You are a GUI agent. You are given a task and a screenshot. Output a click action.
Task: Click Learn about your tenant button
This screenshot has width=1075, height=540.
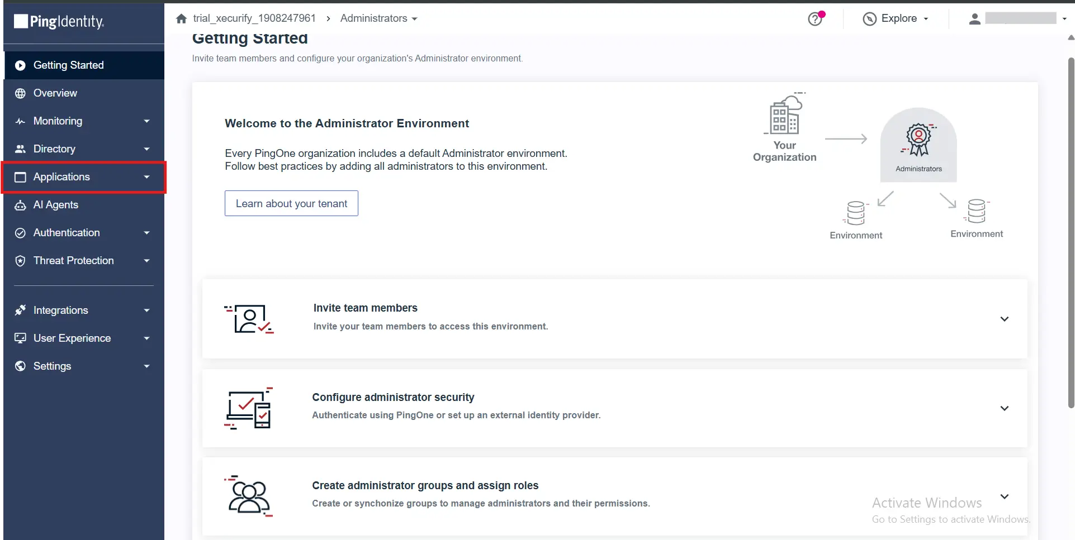pos(291,204)
